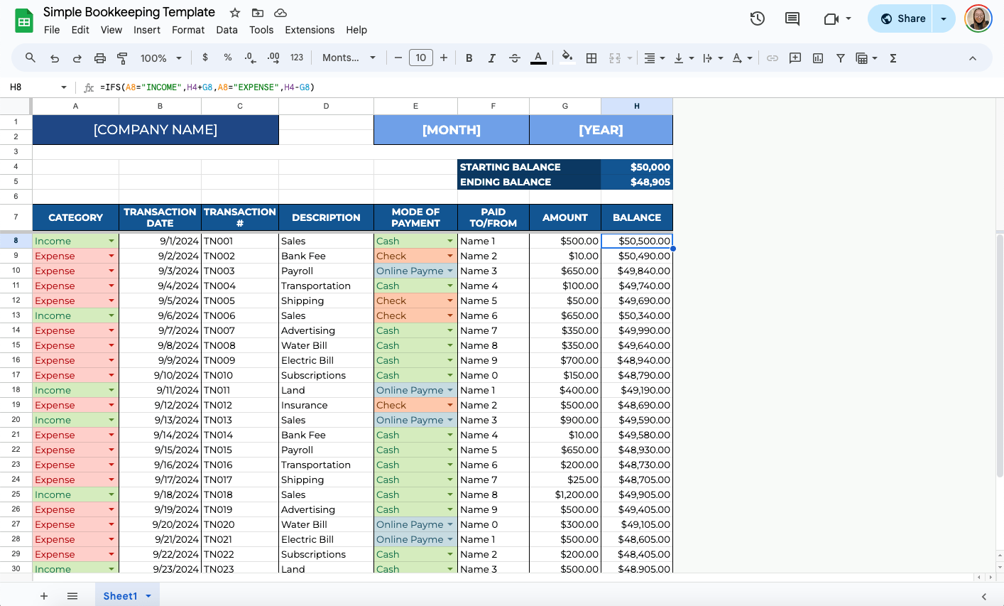
Task: Format selected cell as currency
Action: pos(205,58)
